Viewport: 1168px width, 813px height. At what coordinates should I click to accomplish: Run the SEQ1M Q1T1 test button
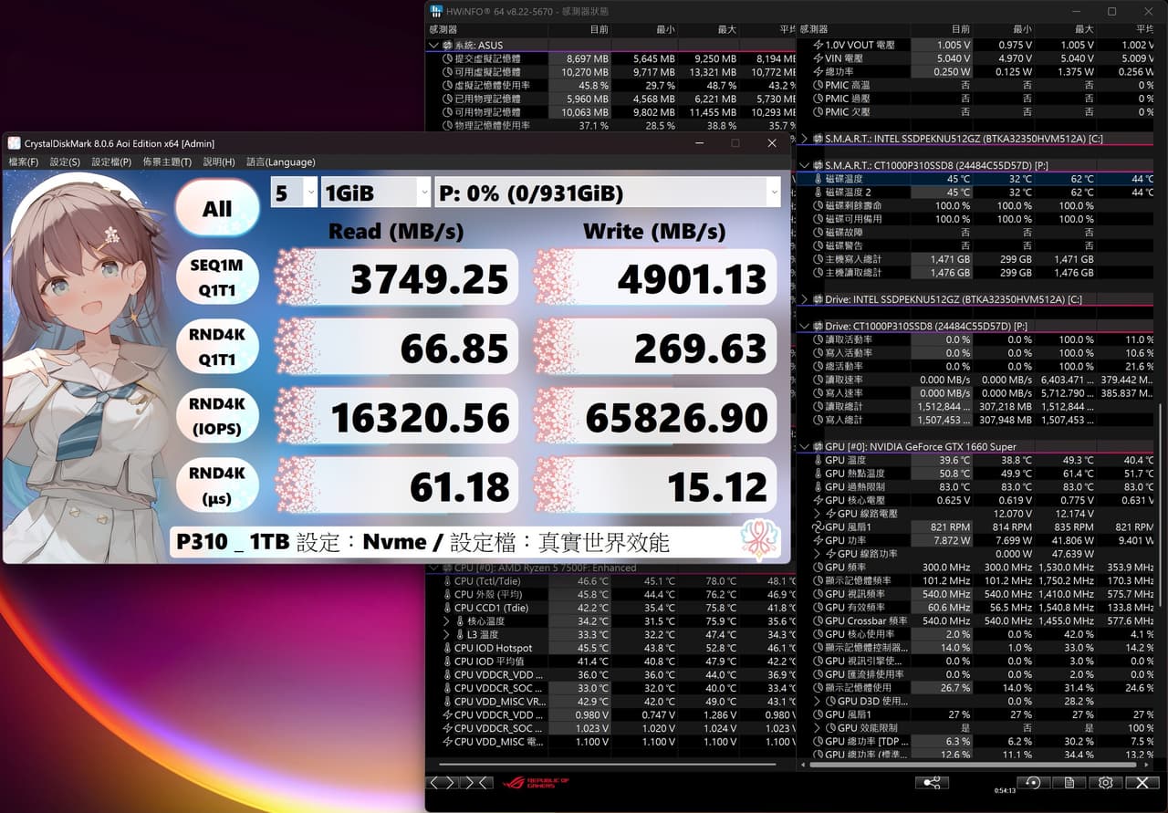pos(216,277)
